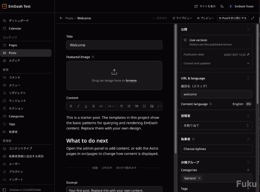260x192 pixels.
Task: Open ウィジェット in the sidebar
Action: 26,101
